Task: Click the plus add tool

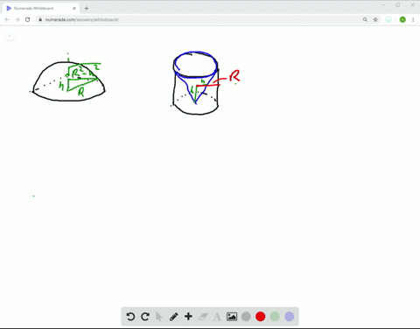Action: [x=188, y=317]
